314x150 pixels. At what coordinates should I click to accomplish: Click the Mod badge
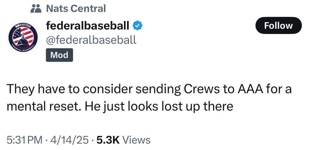pos(59,55)
